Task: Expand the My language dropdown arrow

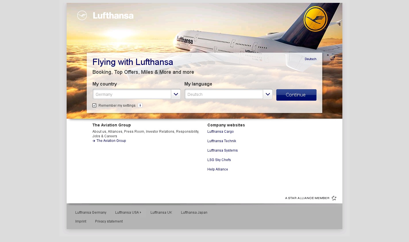Action: coord(268,94)
